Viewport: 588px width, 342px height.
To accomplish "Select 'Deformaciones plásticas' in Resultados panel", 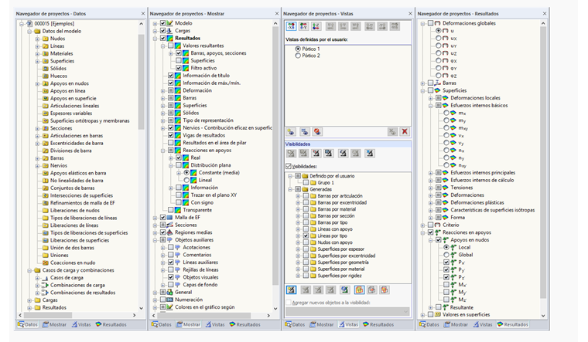I will 477,202.
